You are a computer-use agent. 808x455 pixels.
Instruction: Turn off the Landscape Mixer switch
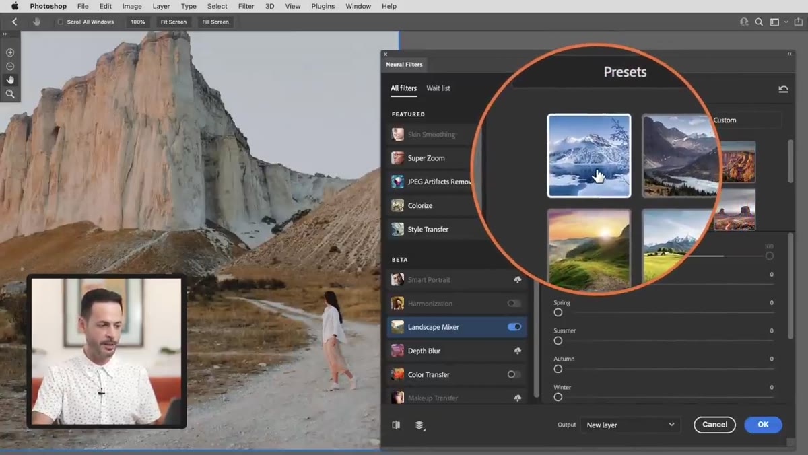click(514, 327)
